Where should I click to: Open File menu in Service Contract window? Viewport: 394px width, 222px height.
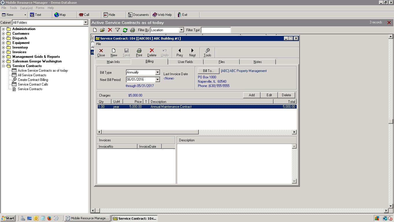pyautogui.click(x=99, y=44)
